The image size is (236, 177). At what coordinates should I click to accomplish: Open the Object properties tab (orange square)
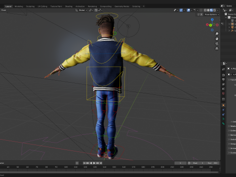click(x=223, y=105)
